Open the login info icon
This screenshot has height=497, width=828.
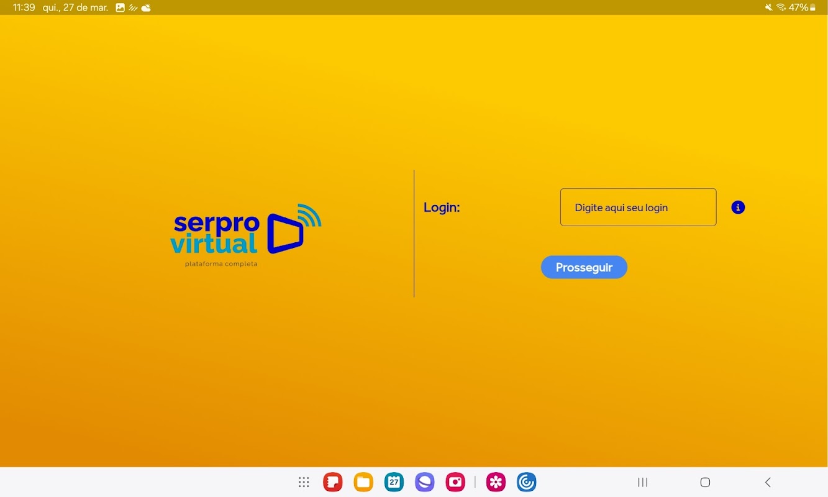[738, 207]
